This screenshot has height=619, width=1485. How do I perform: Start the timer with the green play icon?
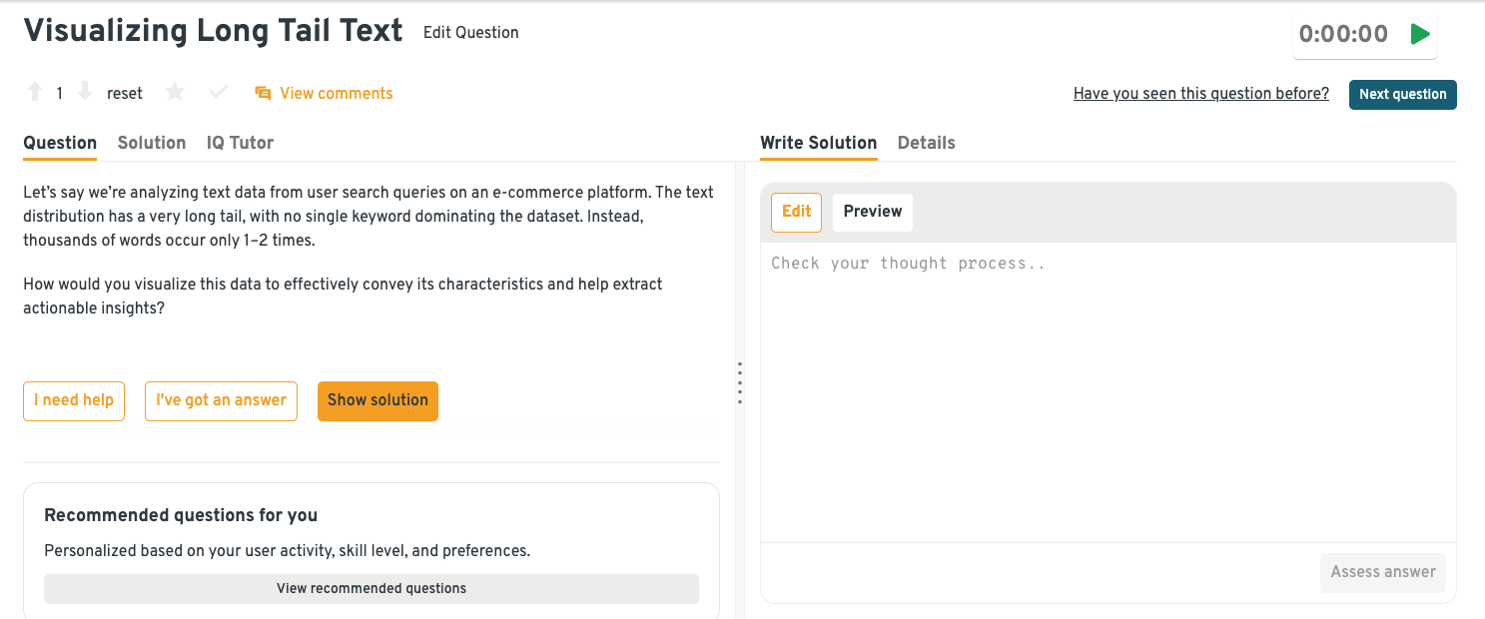pos(1419,34)
